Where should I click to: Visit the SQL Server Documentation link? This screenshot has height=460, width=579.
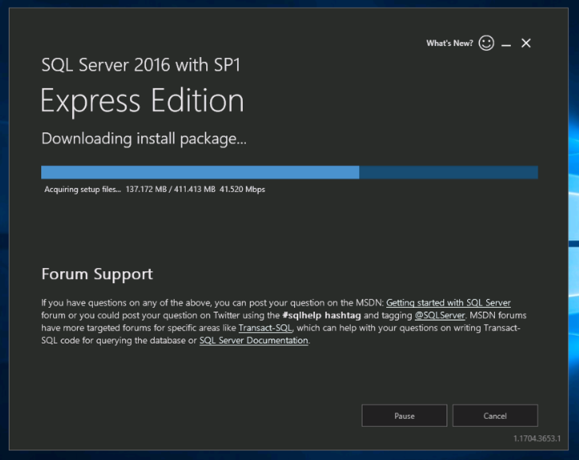tap(253, 341)
